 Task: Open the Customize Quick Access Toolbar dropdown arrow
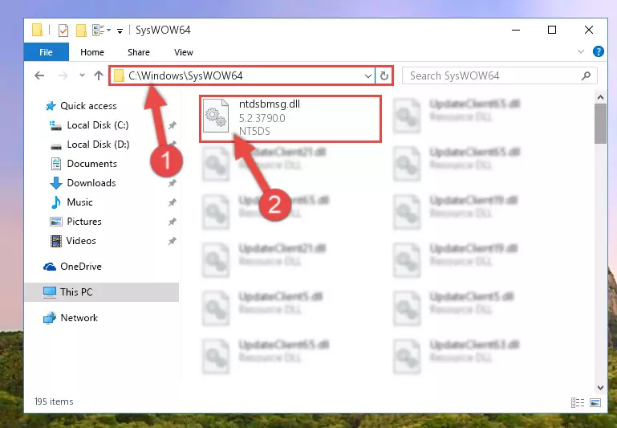[120, 31]
